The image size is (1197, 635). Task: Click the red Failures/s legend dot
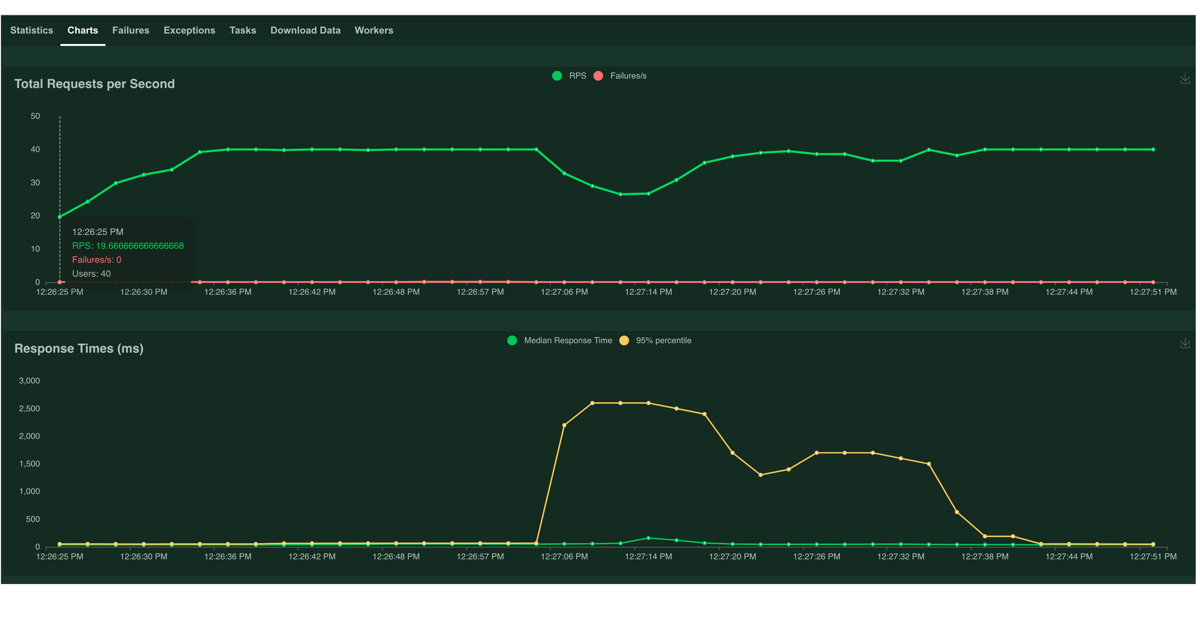click(x=598, y=76)
